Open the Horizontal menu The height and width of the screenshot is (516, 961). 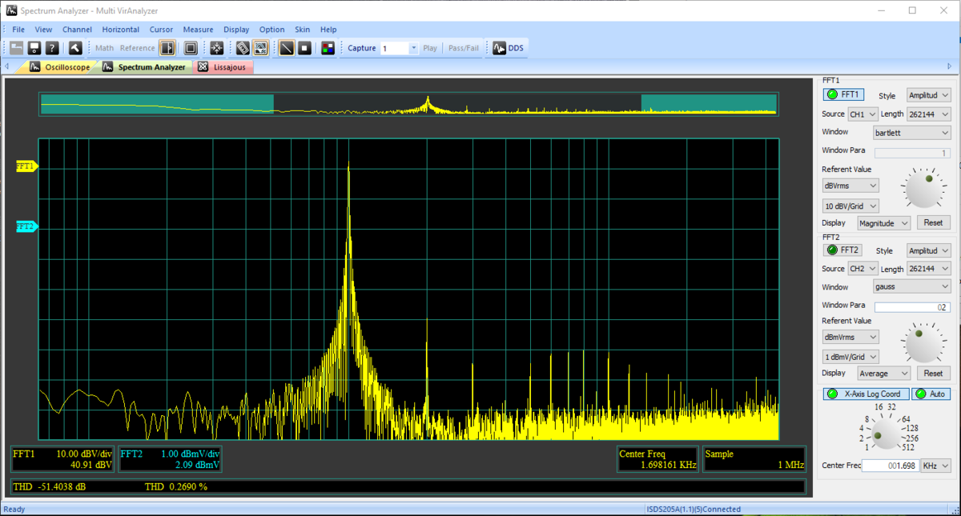[x=121, y=30]
